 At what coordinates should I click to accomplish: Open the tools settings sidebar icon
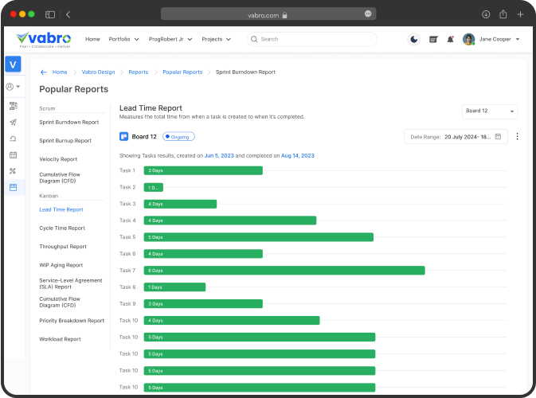(13, 171)
